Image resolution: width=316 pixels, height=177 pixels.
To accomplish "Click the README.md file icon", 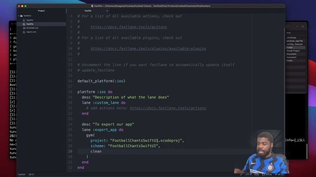I will click(24, 28).
